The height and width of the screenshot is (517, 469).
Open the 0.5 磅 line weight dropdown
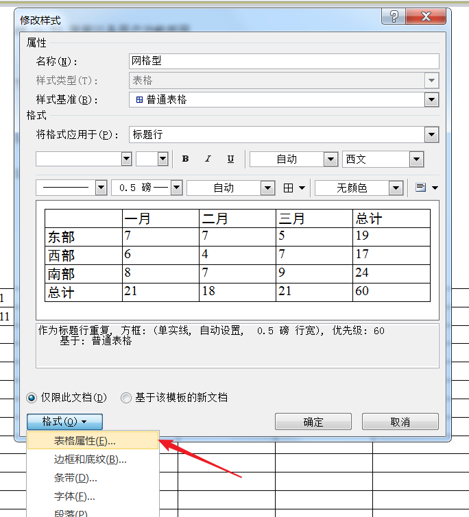(x=177, y=188)
